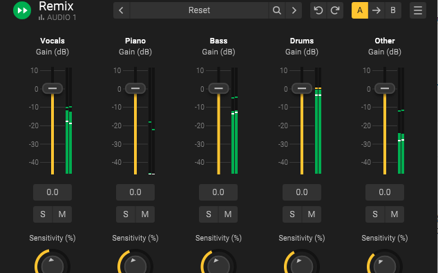Open preset search with magnifier icon
438x273 pixels.
pyautogui.click(x=277, y=10)
